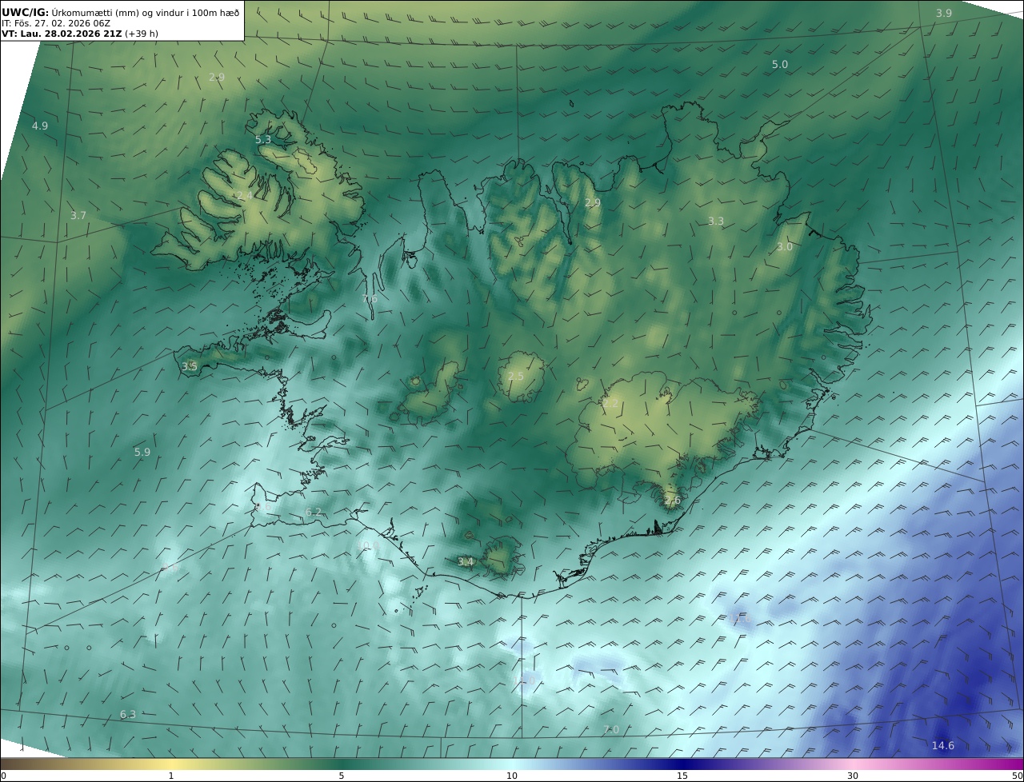Select the 'IT: Fös. 27. 02. 2026 06Z' line
Viewport: 1024px width, 782px height.
click(56, 23)
